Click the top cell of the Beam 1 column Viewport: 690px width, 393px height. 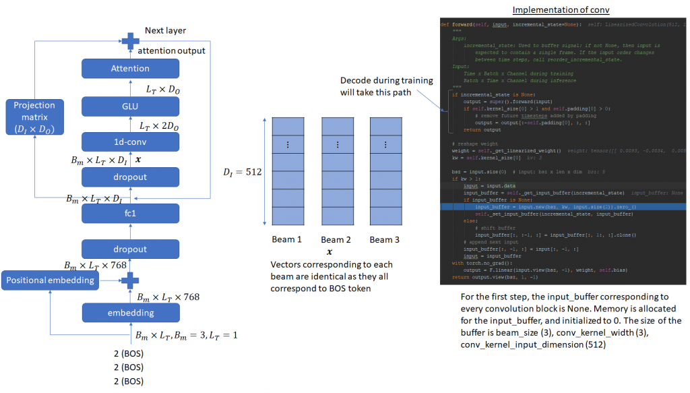click(288, 126)
